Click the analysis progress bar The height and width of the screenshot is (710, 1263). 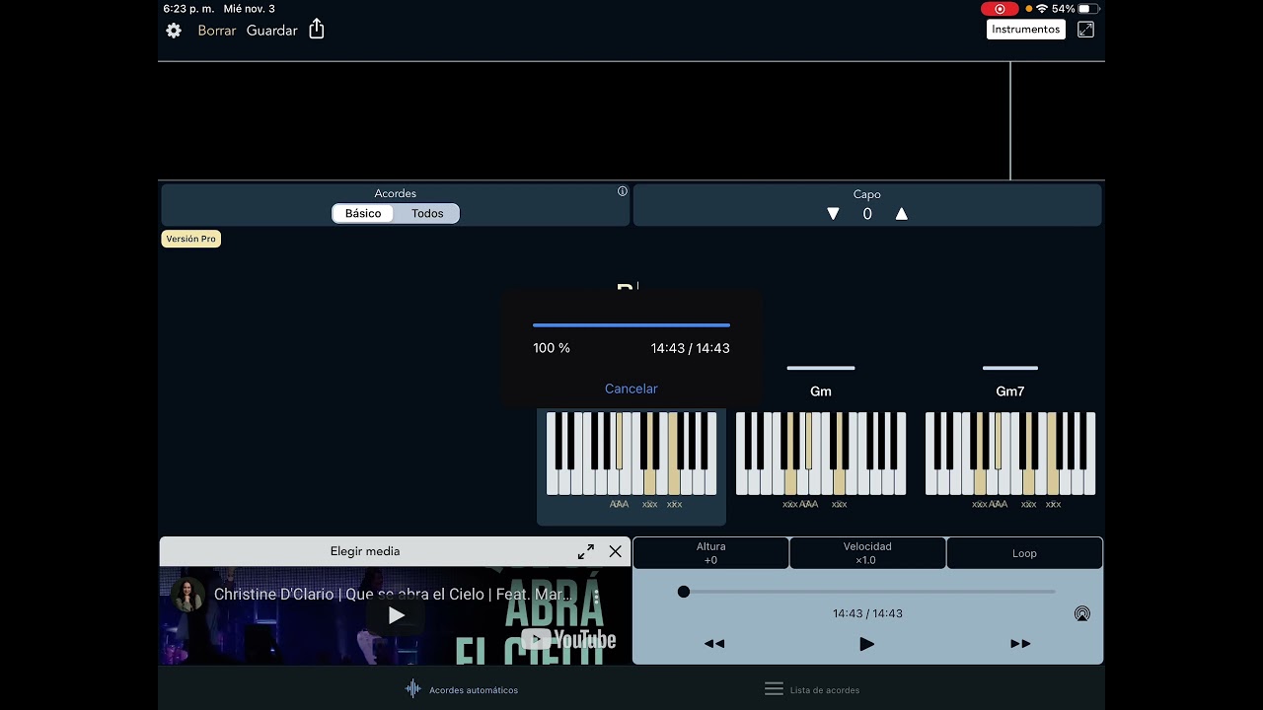pyautogui.click(x=631, y=324)
